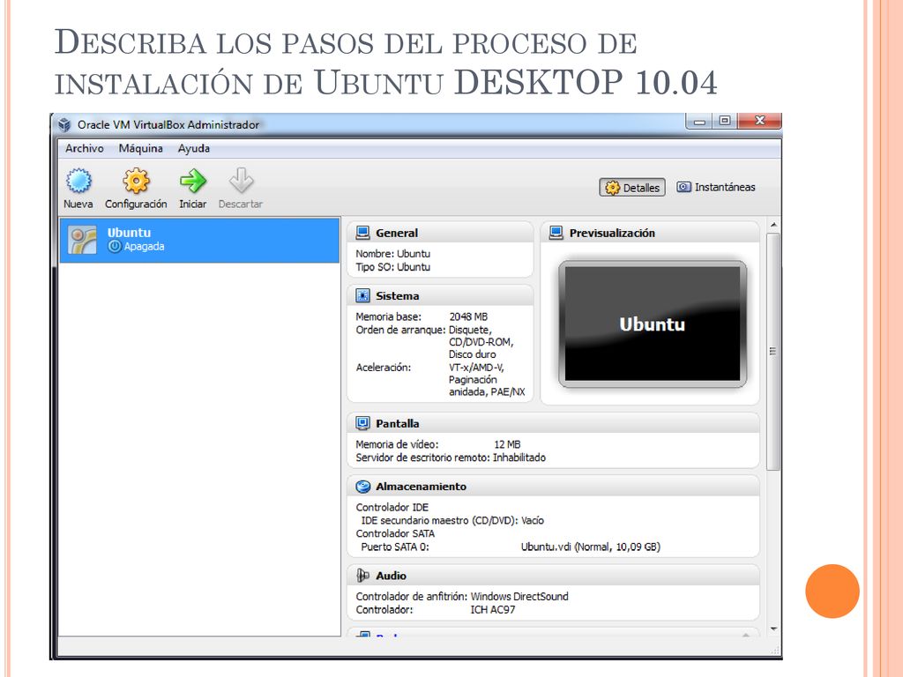Switch to Detalles view
The height and width of the screenshot is (677, 903).
click(632, 187)
